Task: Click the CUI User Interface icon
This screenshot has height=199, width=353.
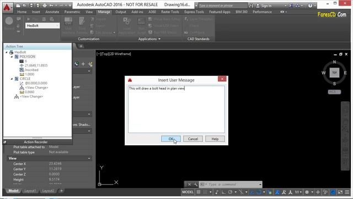Action: pyautogui.click(x=68, y=22)
